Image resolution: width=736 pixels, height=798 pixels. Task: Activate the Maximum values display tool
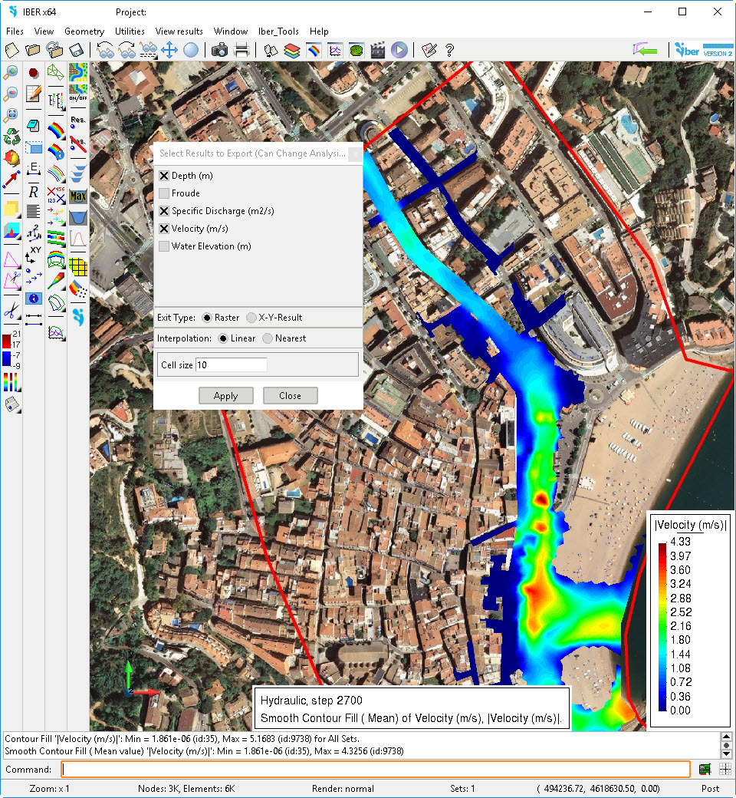pyautogui.click(x=77, y=195)
